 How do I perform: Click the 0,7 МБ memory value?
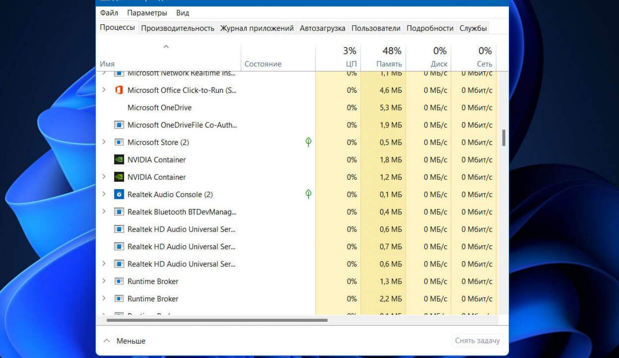[391, 247]
